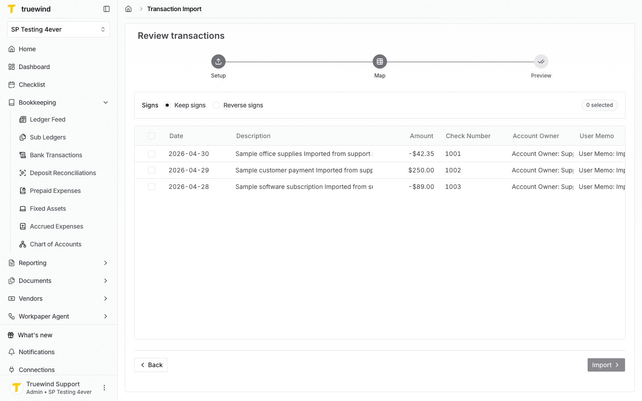
Task: Click the Account Owner column header
Action: 536,136
